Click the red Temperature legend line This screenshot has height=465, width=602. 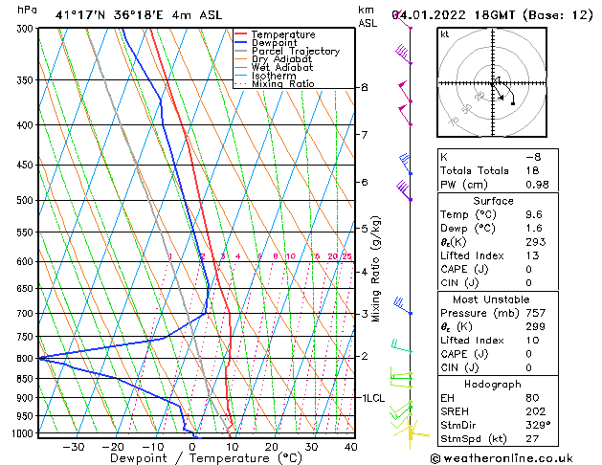click(241, 34)
